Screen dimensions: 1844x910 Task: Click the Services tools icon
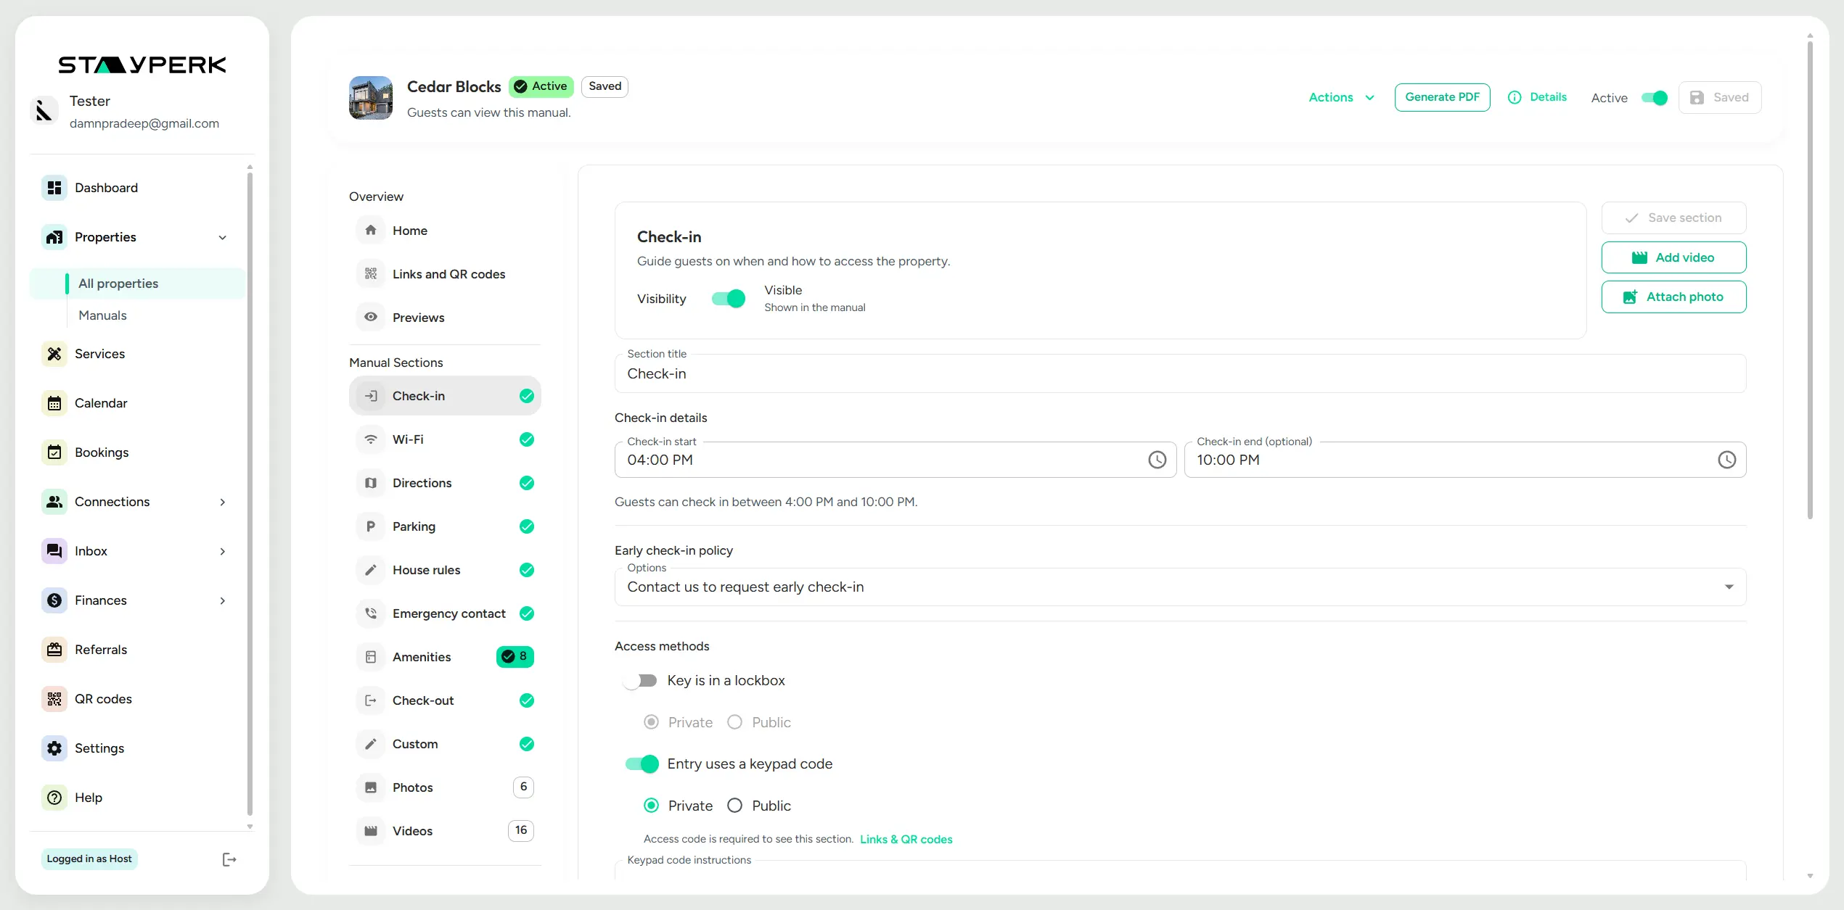coord(54,354)
